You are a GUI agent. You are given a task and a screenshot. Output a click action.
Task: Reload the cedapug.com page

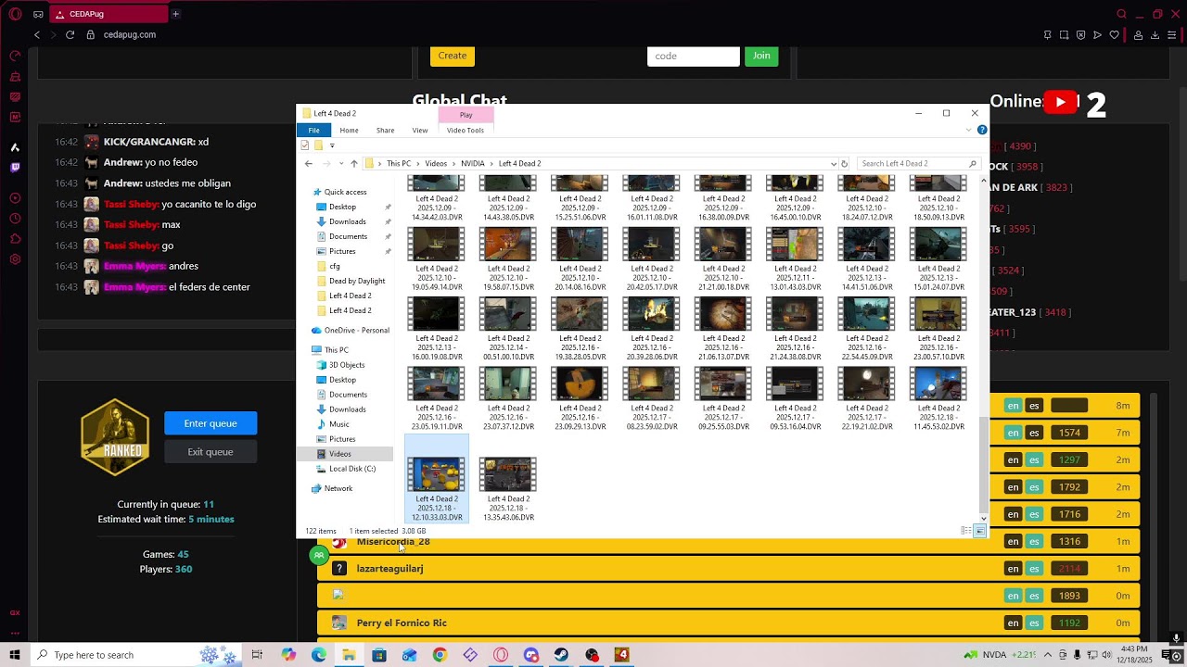pyautogui.click(x=70, y=34)
